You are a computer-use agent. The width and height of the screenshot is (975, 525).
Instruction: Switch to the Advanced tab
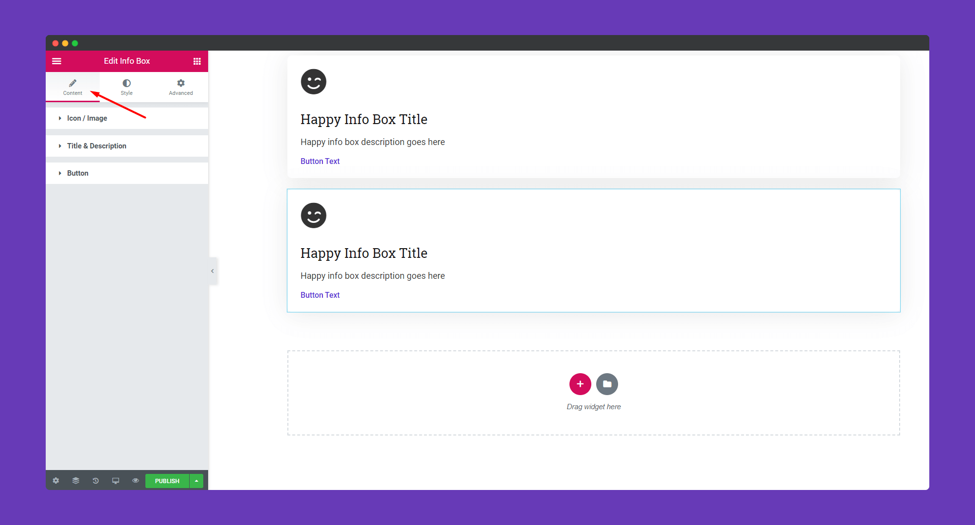tap(181, 87)
